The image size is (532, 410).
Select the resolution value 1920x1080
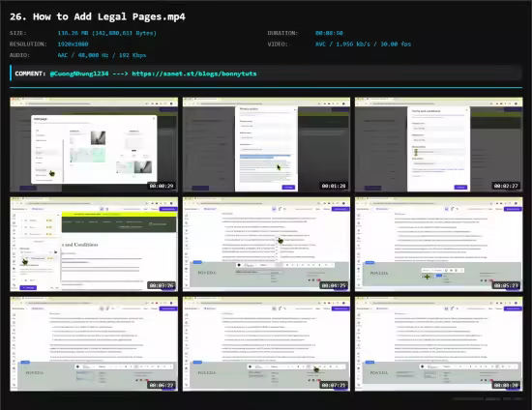pos(73,44)
